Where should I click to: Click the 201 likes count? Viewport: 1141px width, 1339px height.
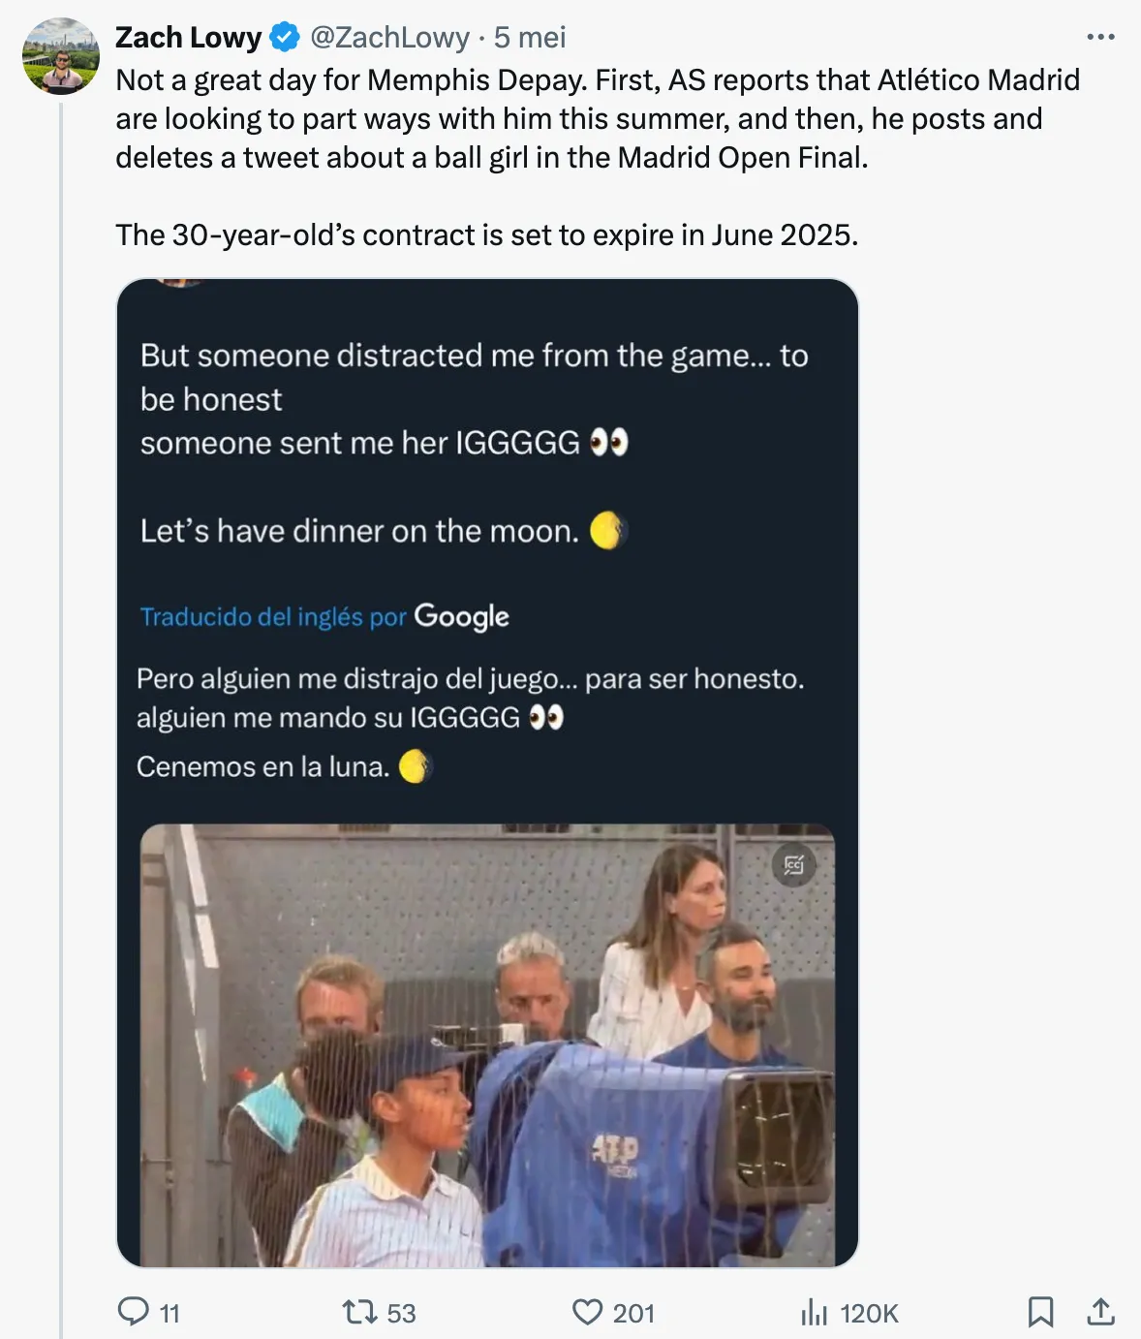click(633, 1313)
